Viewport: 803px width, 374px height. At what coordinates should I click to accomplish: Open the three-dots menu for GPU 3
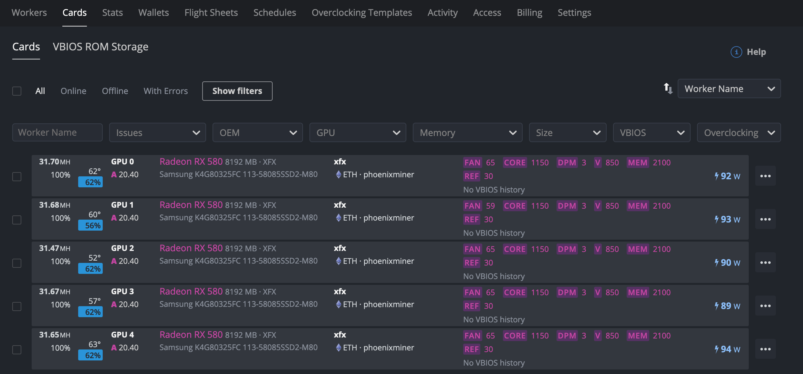point(765,306)
